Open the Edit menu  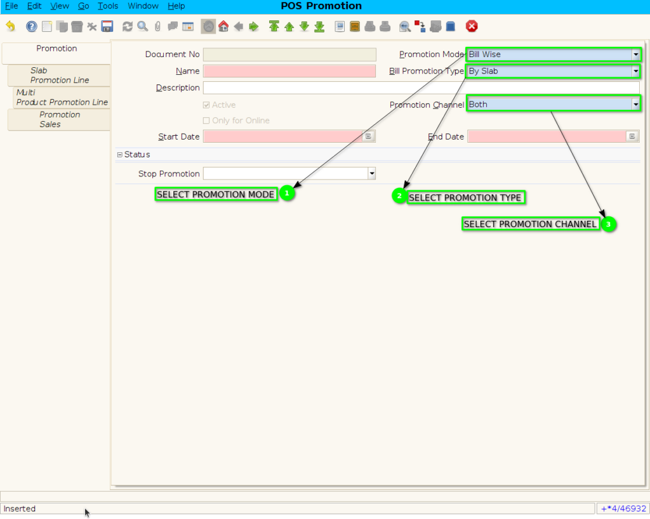click(34, 6)
